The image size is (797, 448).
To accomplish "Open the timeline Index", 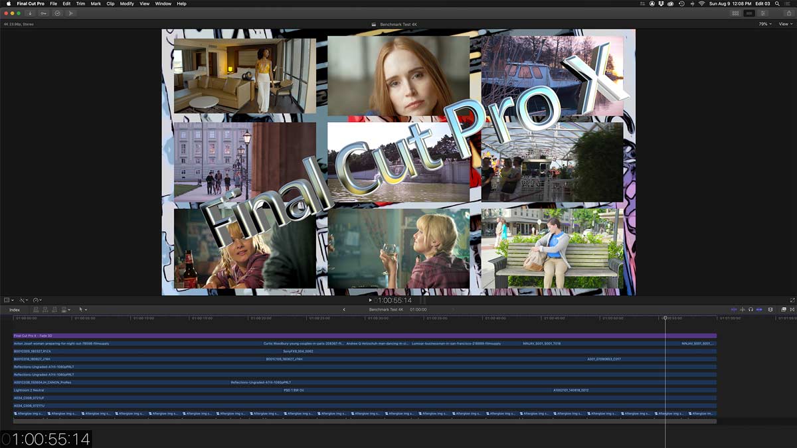I will [15, 309].
